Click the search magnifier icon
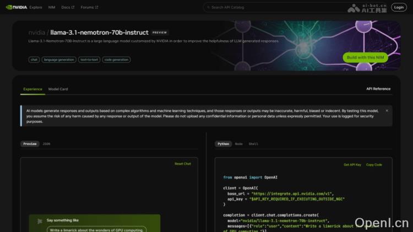This screenshot has width=413, height=232. (x=208, y=7)
